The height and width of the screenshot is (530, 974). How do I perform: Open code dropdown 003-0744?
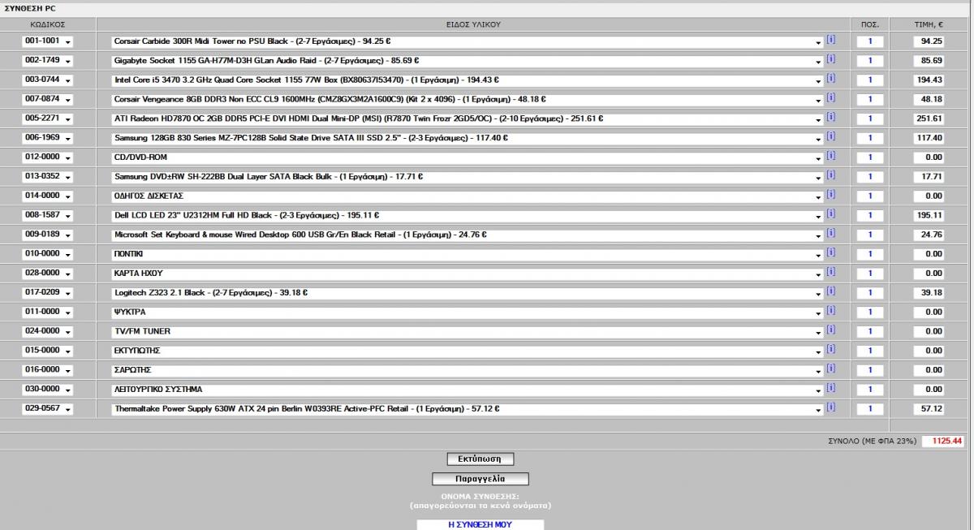pos(48,80)
